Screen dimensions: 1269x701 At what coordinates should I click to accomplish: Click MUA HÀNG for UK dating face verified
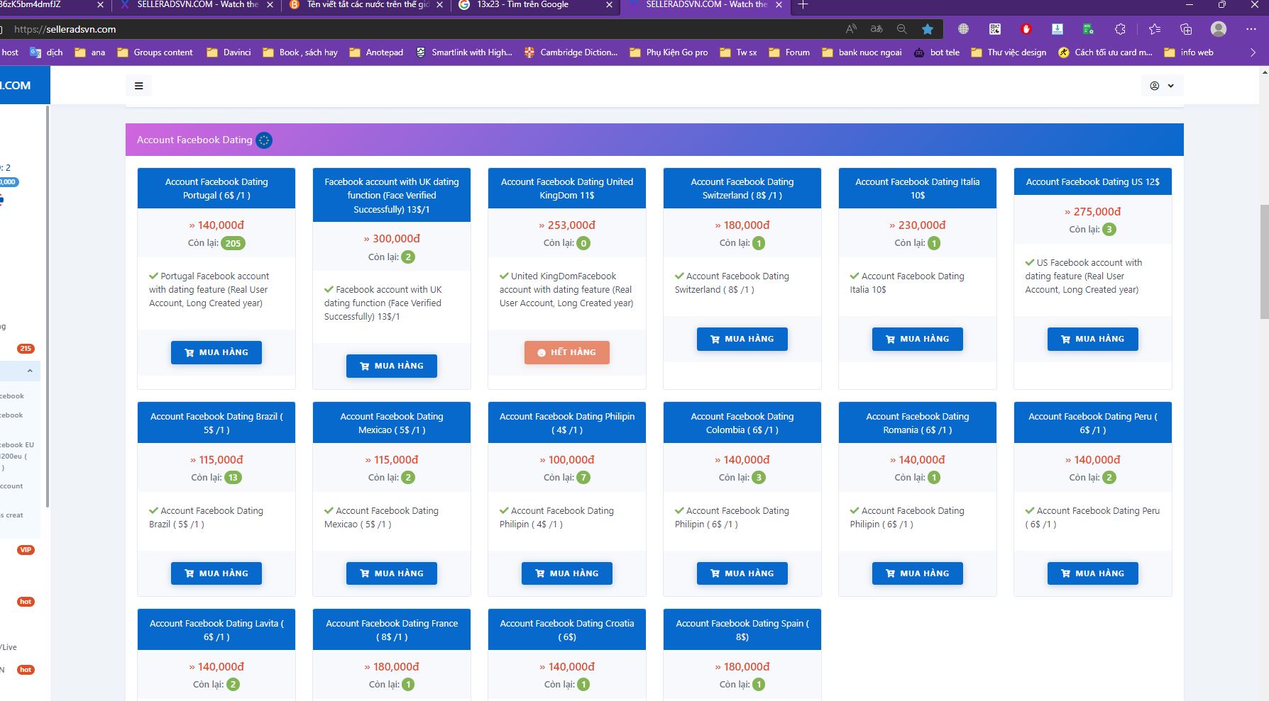[x=392, y=366]
